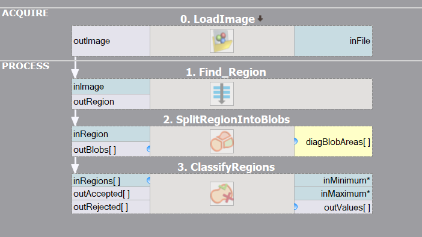422x237 pixels.
Task: Click the blue connector on outValues[ ]
Action: [296, 206]
